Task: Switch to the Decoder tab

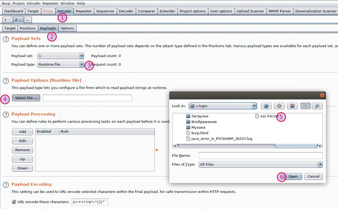Action: pyautogui.click(x=126, y=11)
